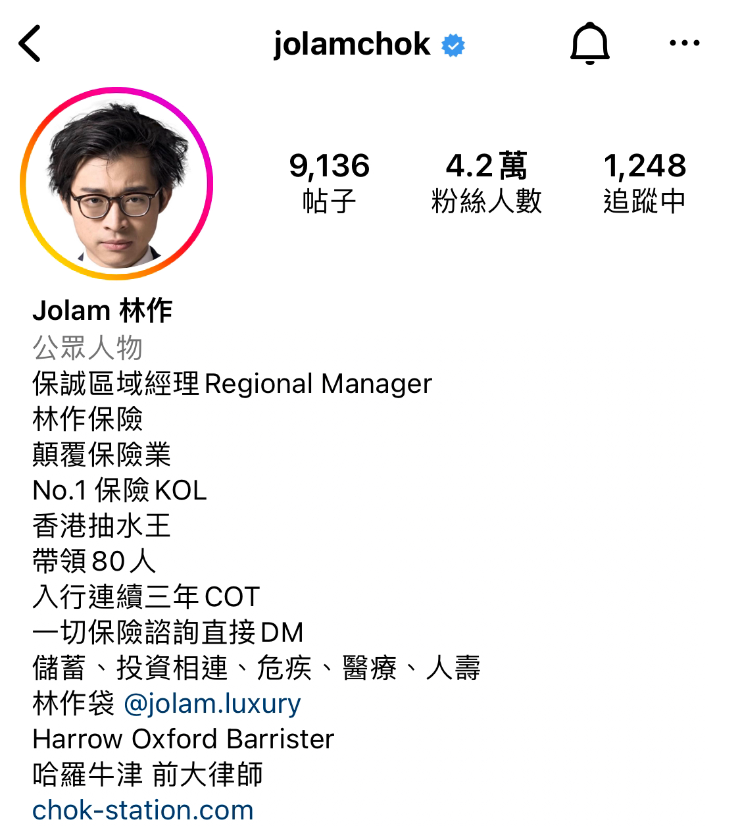Open the @jolam.luxury mention link
Viewport: 740px width, 826px height.
pos(212,704)
